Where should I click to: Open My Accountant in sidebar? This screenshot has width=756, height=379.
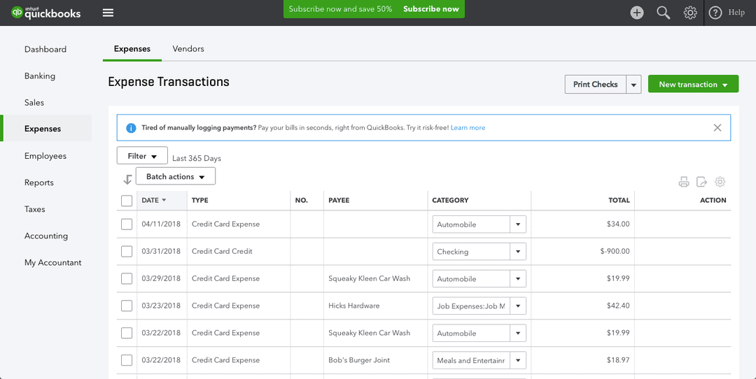(x=53, y=262)
